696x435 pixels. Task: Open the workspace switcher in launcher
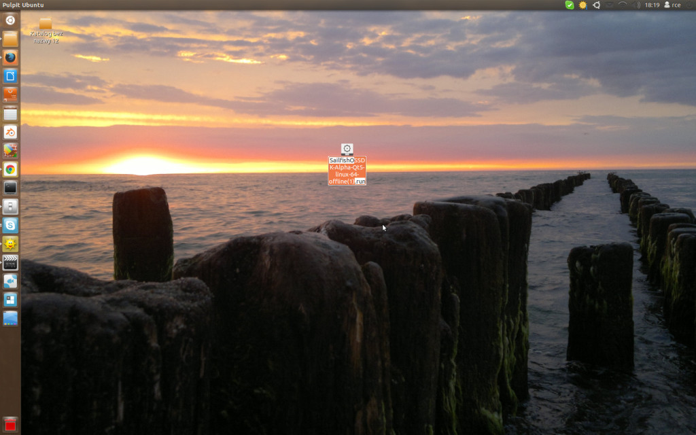10,300
